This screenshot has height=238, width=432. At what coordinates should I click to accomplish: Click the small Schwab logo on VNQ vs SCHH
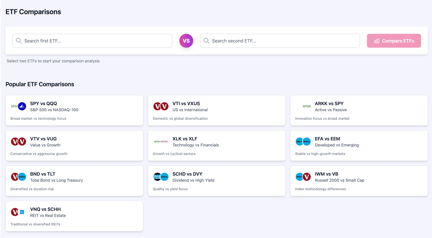(x=22, y=212)
